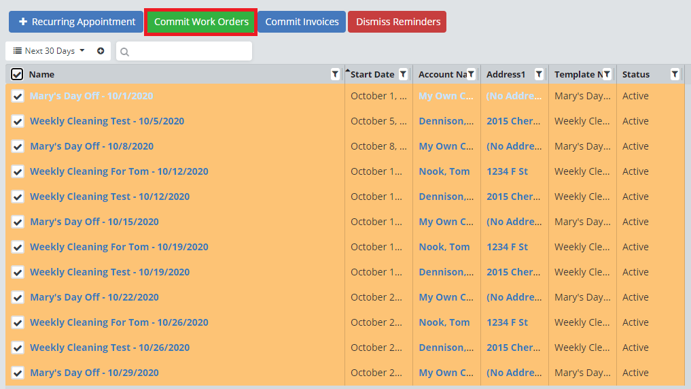This screenshot has height=389, width=691.
Task: Sort the list by Start Date header
Action: (372, 74)
